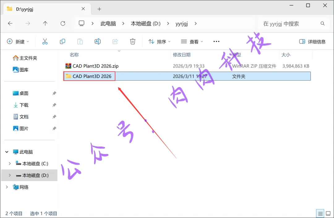Screen dimensions: 334x218
Task: Open the 排序 sort dropdown
Action: coord(159,42)
